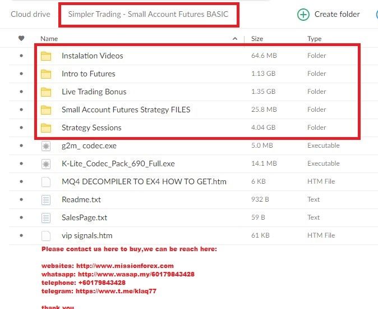Toggle favorite dot for Instalation Videos
This screenshot has height=309, width=378.
pyautogui.click(x=21, y=56)
